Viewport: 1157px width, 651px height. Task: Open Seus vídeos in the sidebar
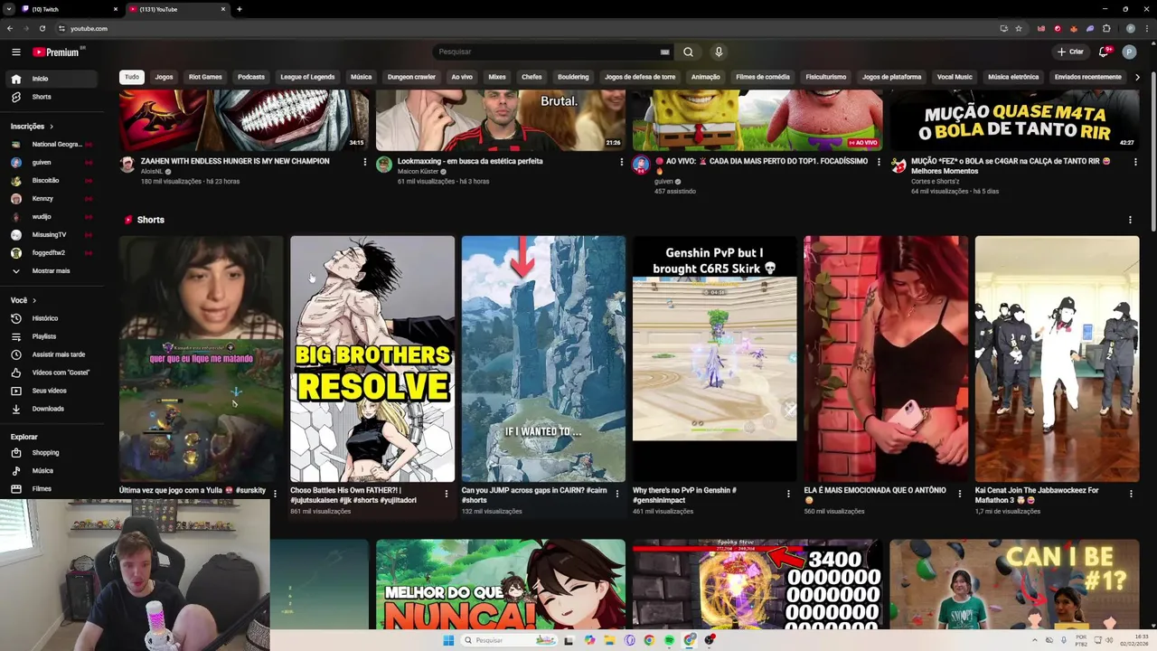[x=50, y=391]
